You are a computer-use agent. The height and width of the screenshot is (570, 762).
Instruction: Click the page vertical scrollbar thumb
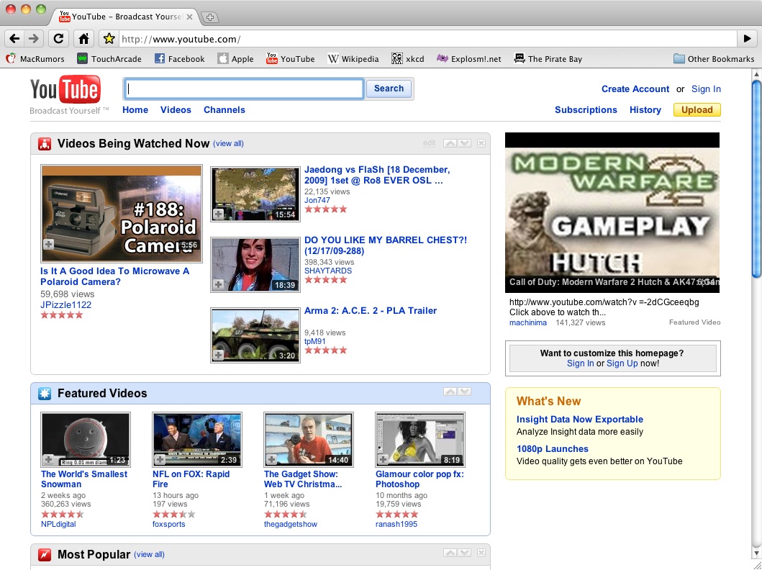pyautogui.click(x=756, y=180)
